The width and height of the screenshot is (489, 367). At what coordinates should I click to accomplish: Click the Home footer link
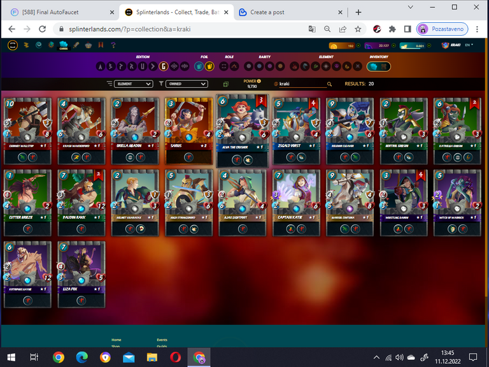click(117, 340)
